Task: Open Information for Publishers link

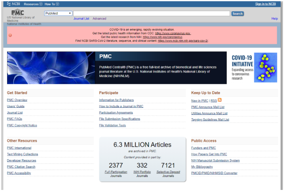Action: coord(116,100)
